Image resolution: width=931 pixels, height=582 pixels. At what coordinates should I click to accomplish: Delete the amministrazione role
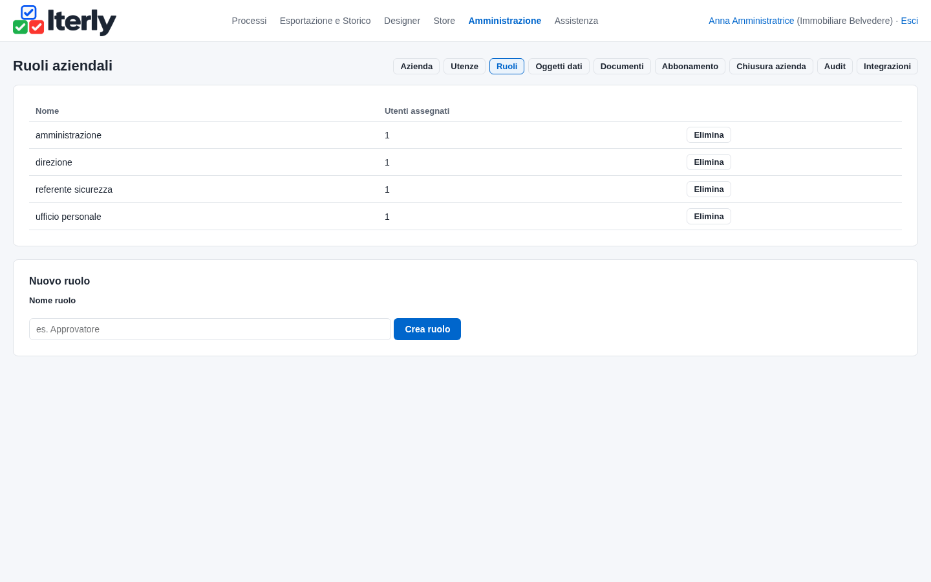pyautogui.click(x=709, y=135)
